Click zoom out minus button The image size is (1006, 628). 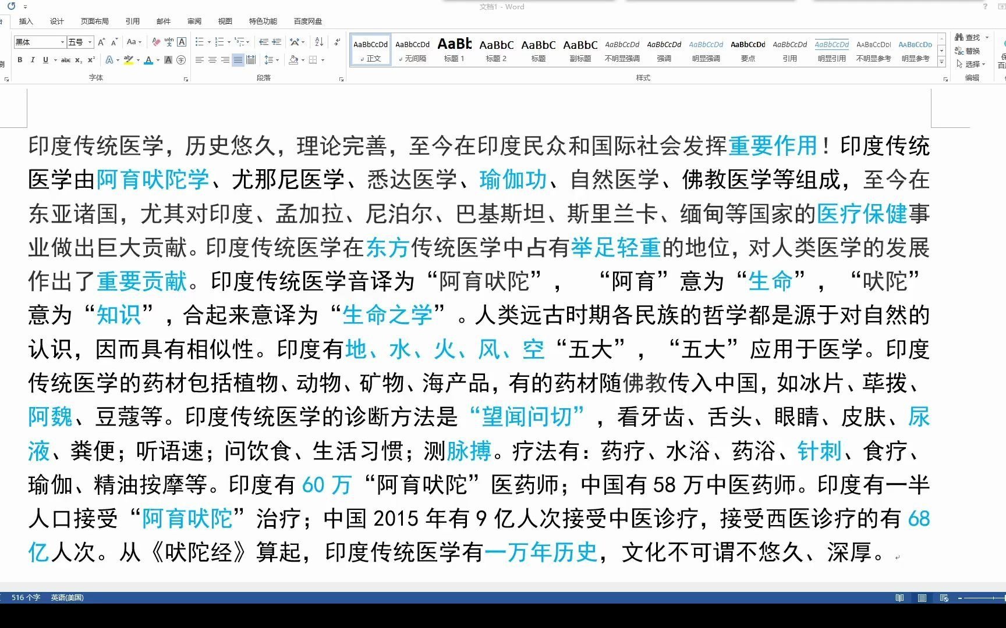coord(960,598)
